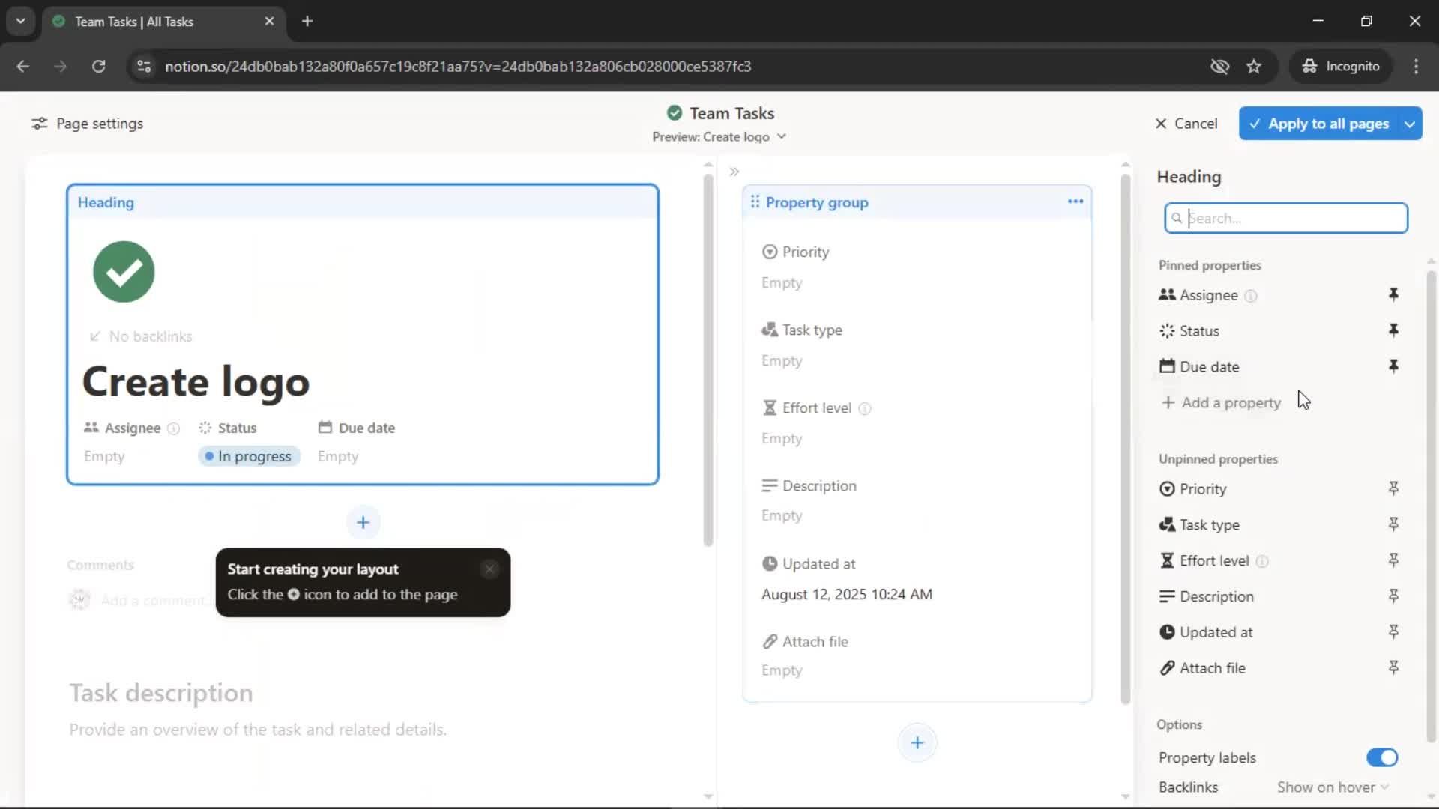The width and height of the screenshot is (1439, 809).
Task: Open a new browser tab
Action: click(307, 21)
